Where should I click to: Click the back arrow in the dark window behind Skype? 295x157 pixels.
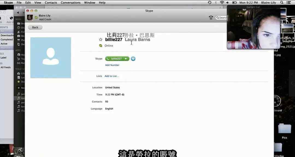pyautogui.click(x=18, y=13)
